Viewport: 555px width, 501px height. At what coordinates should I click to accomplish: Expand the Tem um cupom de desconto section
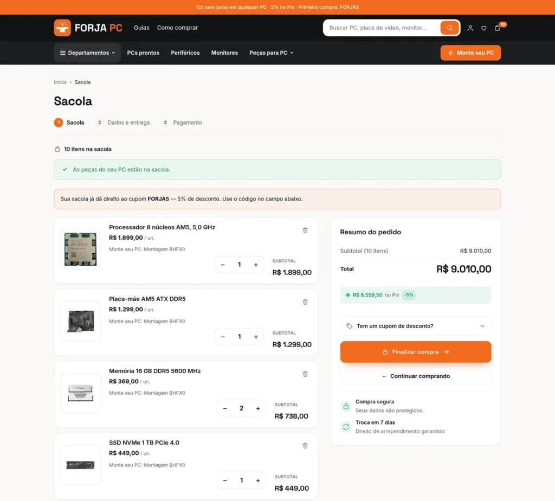coord(416,326)
